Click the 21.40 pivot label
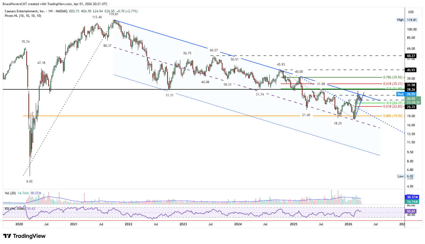This screenshot has width=425, height=244. 306,115
